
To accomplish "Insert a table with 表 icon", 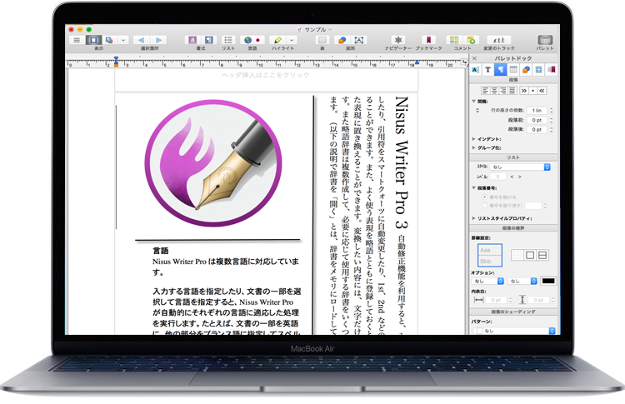I will point(322,40).
